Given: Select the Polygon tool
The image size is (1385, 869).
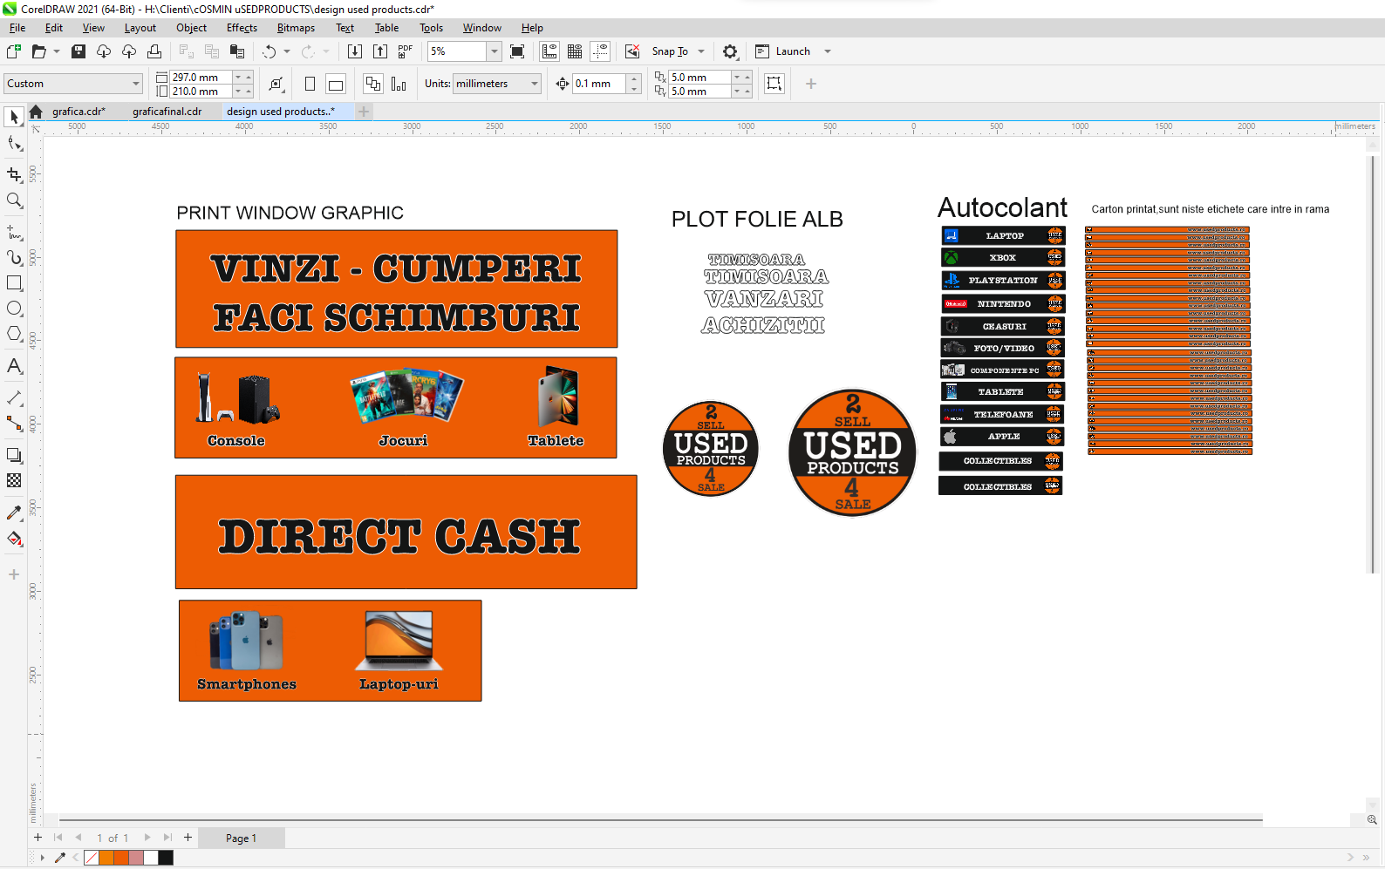Looking at the screenshot, I should click(14, 334).
